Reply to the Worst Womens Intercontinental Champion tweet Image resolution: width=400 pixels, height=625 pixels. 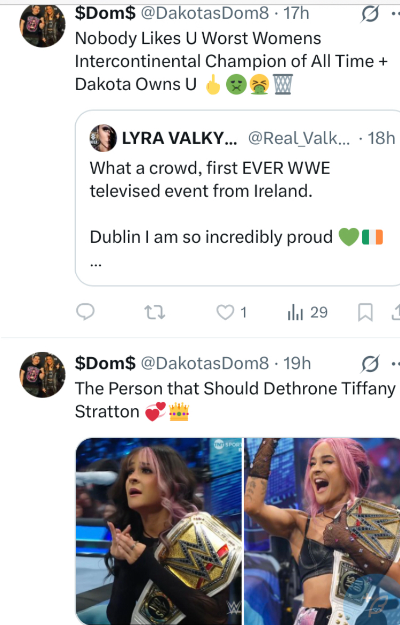coord(85,312)
